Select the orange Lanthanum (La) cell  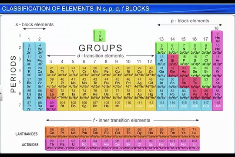point(51,94)
